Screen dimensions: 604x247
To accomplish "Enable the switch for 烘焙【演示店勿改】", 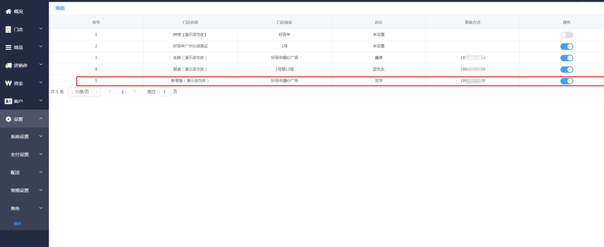I will click(x=567, y=35).
